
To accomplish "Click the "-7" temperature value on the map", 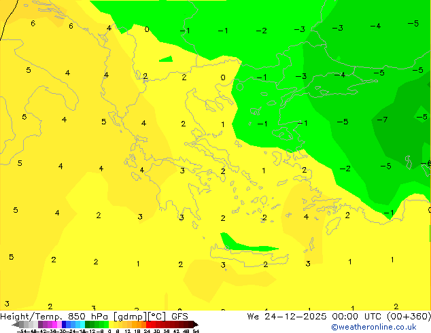I will [382, 120].
